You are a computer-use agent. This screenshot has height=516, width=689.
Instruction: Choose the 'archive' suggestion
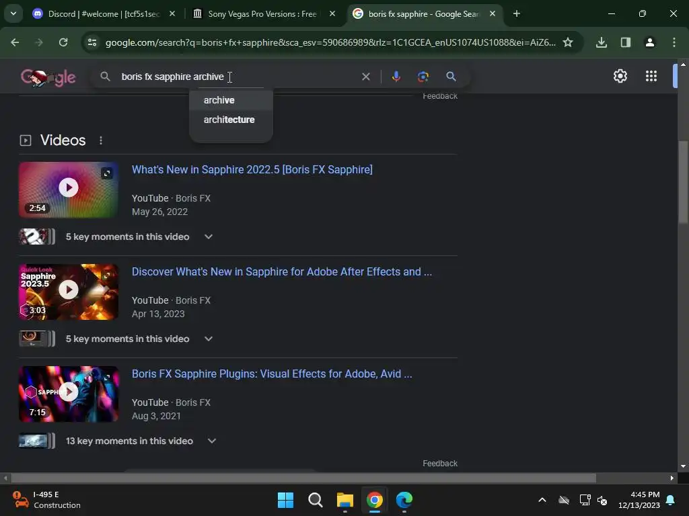(231, 100)
